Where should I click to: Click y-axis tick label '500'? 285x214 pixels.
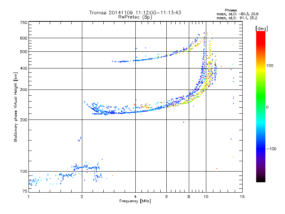pyautogui.click(x=24, y=52)
